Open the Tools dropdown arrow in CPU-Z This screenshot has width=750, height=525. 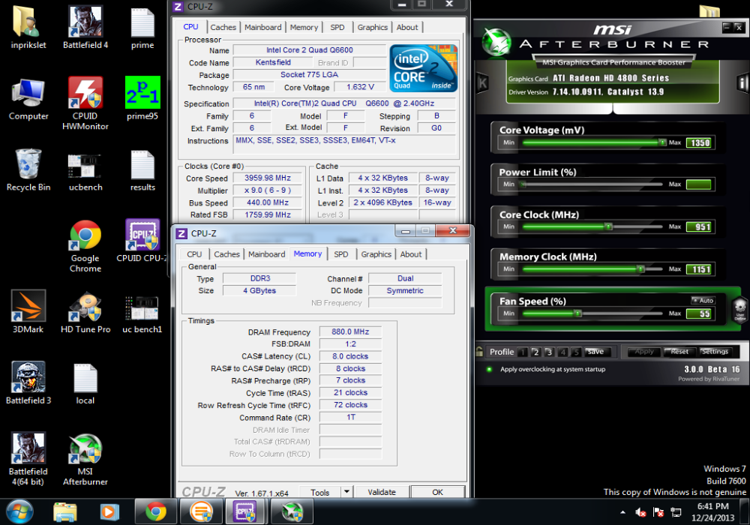click(x=346, y=491)
